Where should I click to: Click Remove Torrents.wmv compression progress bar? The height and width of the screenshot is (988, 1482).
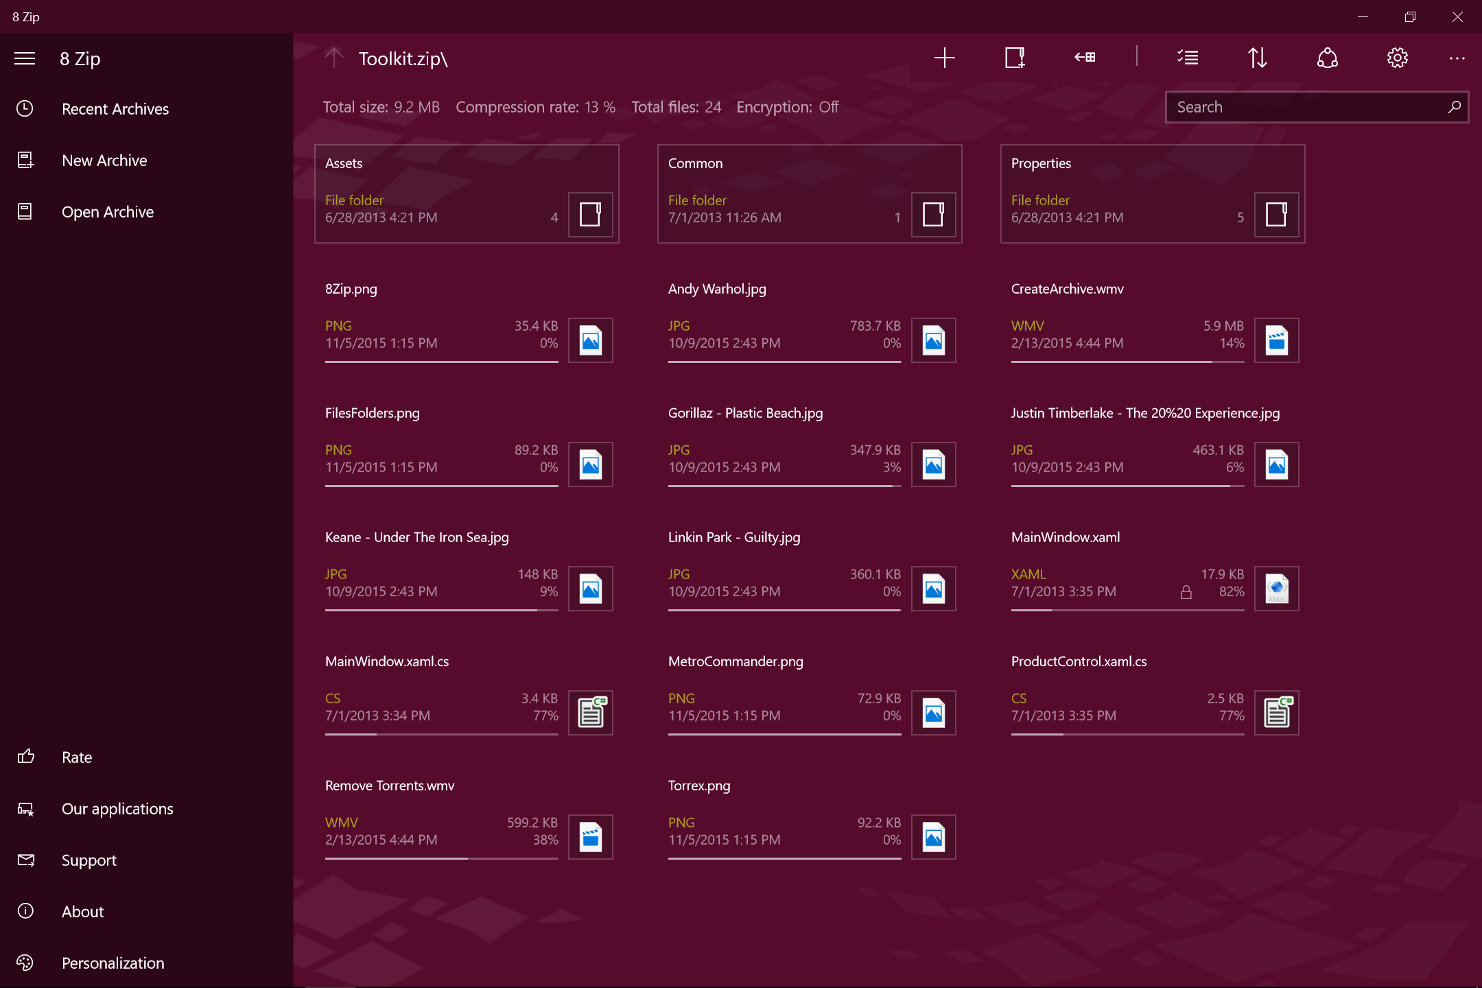[441, 858]
